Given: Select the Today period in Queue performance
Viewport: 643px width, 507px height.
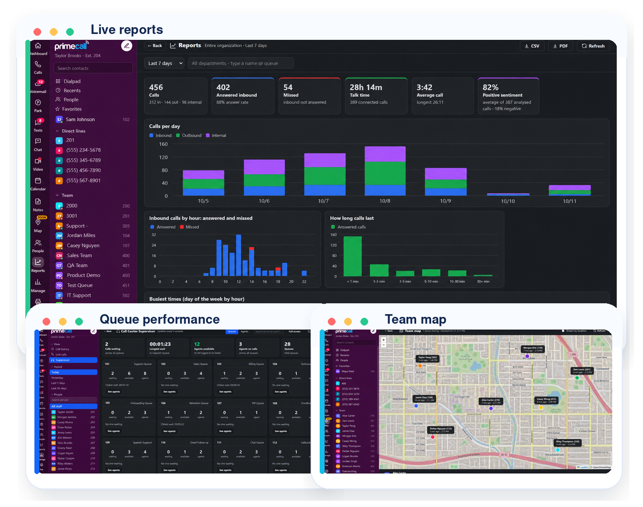Looking at the screenshot, I should [73, 372].
